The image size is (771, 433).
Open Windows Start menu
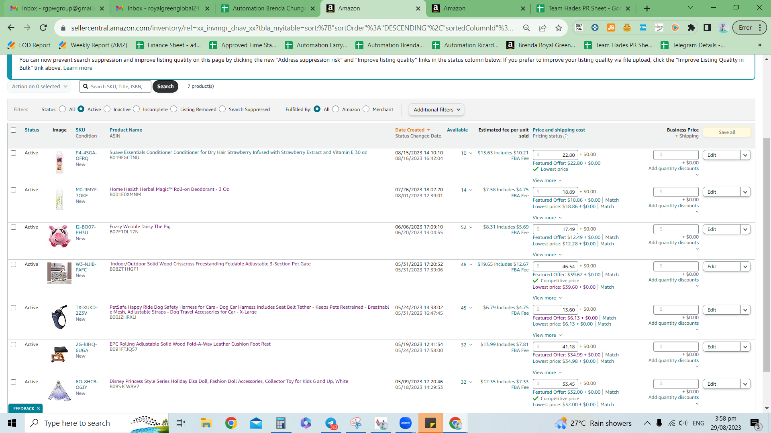(x=12, y=423)
